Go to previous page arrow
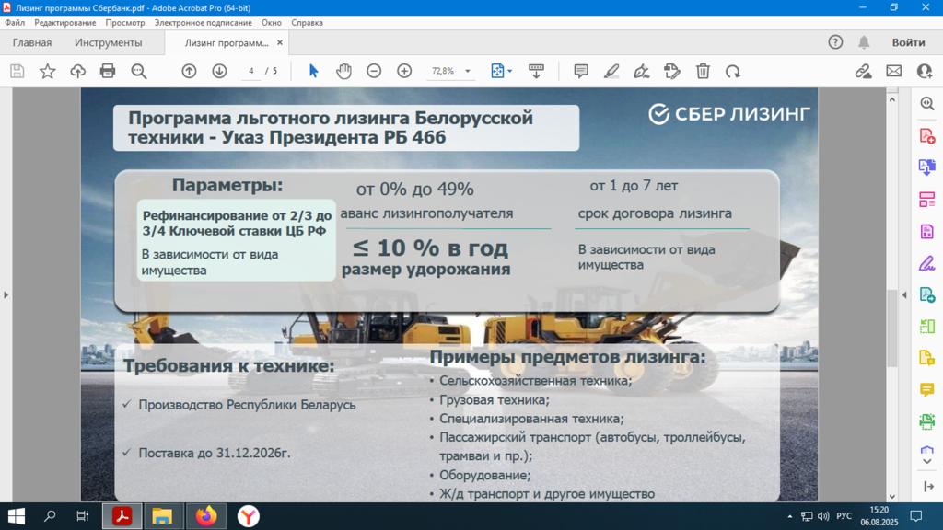943x530 pixels. coord(189,71)
